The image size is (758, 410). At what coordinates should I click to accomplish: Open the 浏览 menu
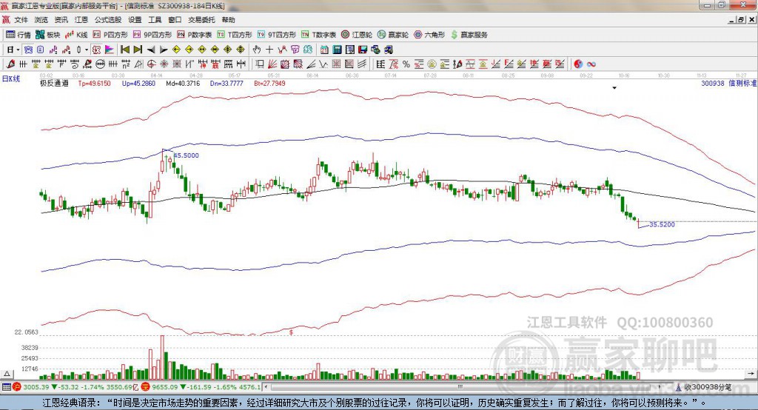point(41,20)
